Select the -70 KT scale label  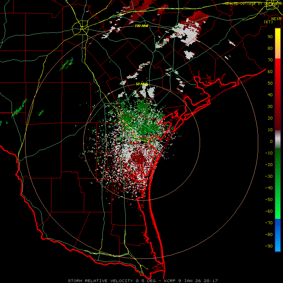tap(269, 223)
